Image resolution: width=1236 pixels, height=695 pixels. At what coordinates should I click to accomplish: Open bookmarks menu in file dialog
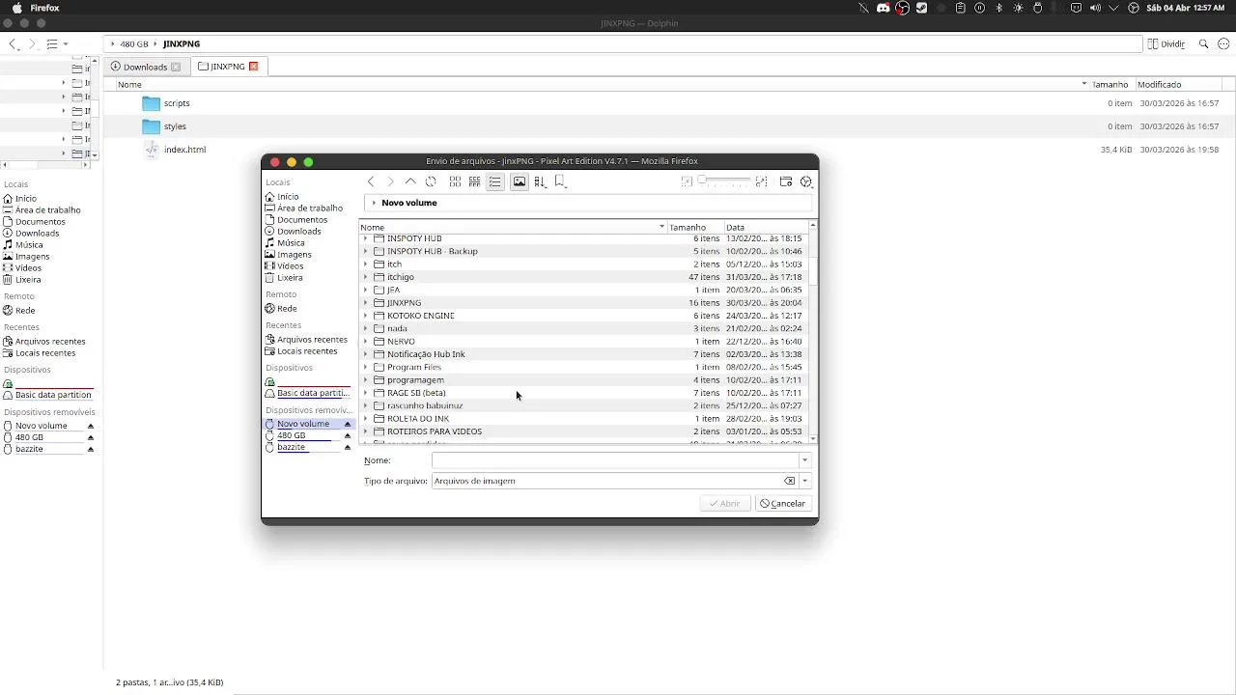click(560, 181)
